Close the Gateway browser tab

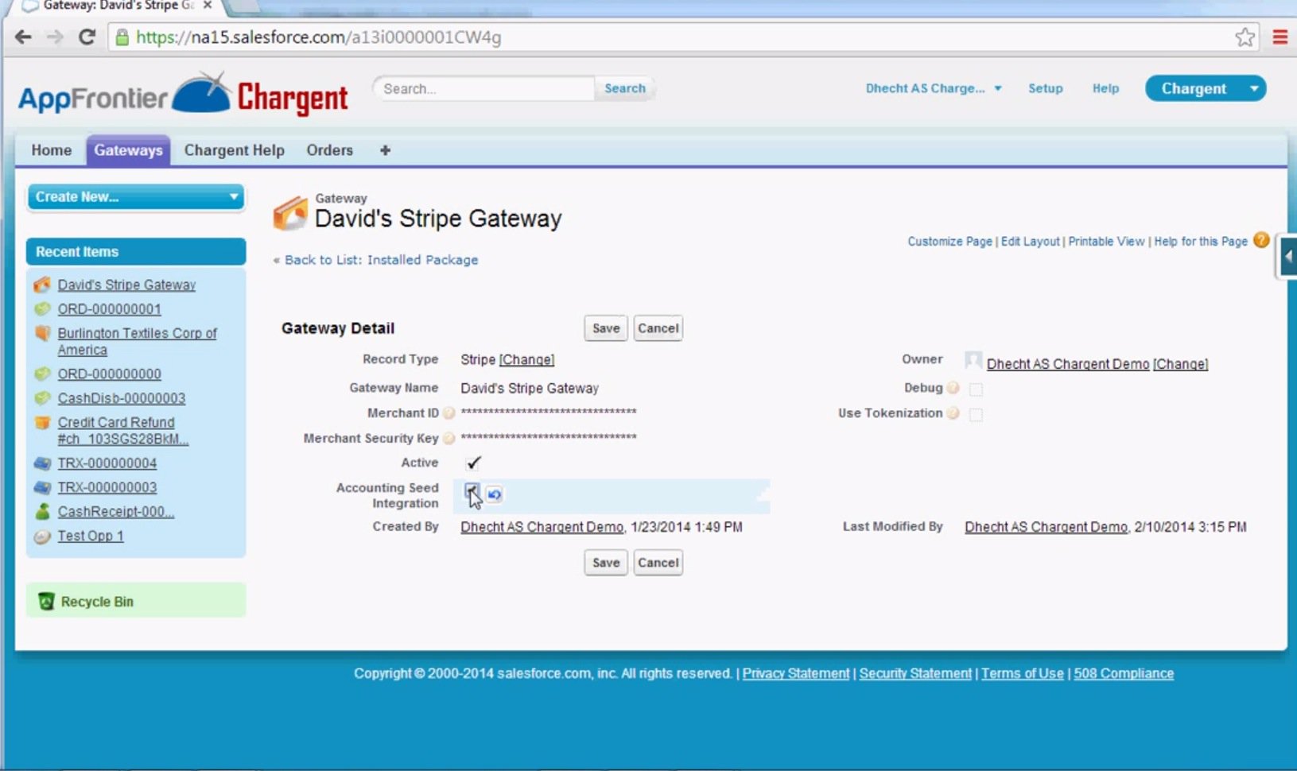pos(208,5)
